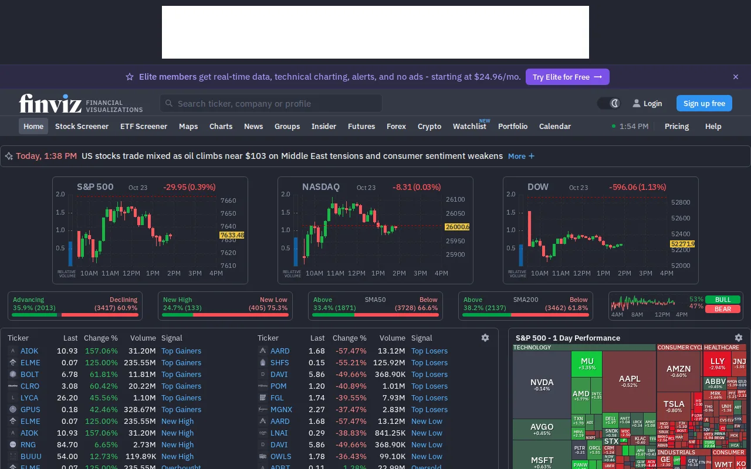Open the Crypto menu item
The height and width of the screenshot is (469, 751).
pyautogui.click(x=429, y=126)
